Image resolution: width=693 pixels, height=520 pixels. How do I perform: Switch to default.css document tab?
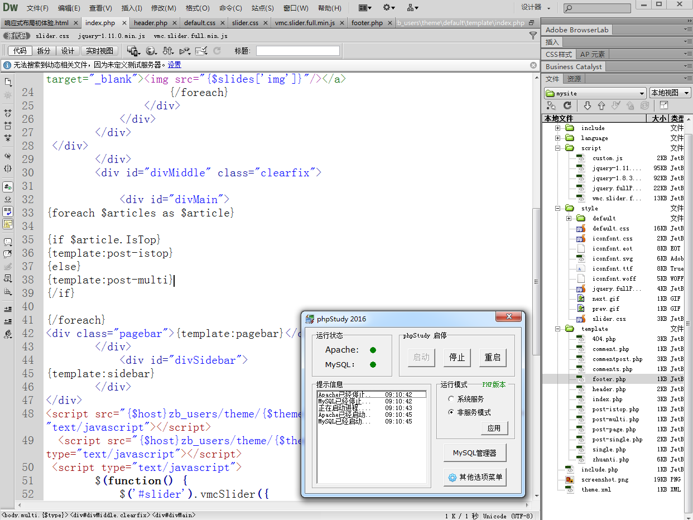(200, 23)
